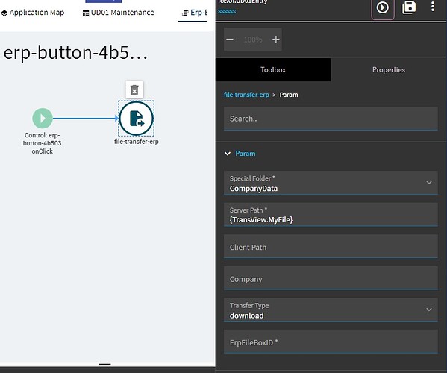Click the green onClick start node

(43, 119)
